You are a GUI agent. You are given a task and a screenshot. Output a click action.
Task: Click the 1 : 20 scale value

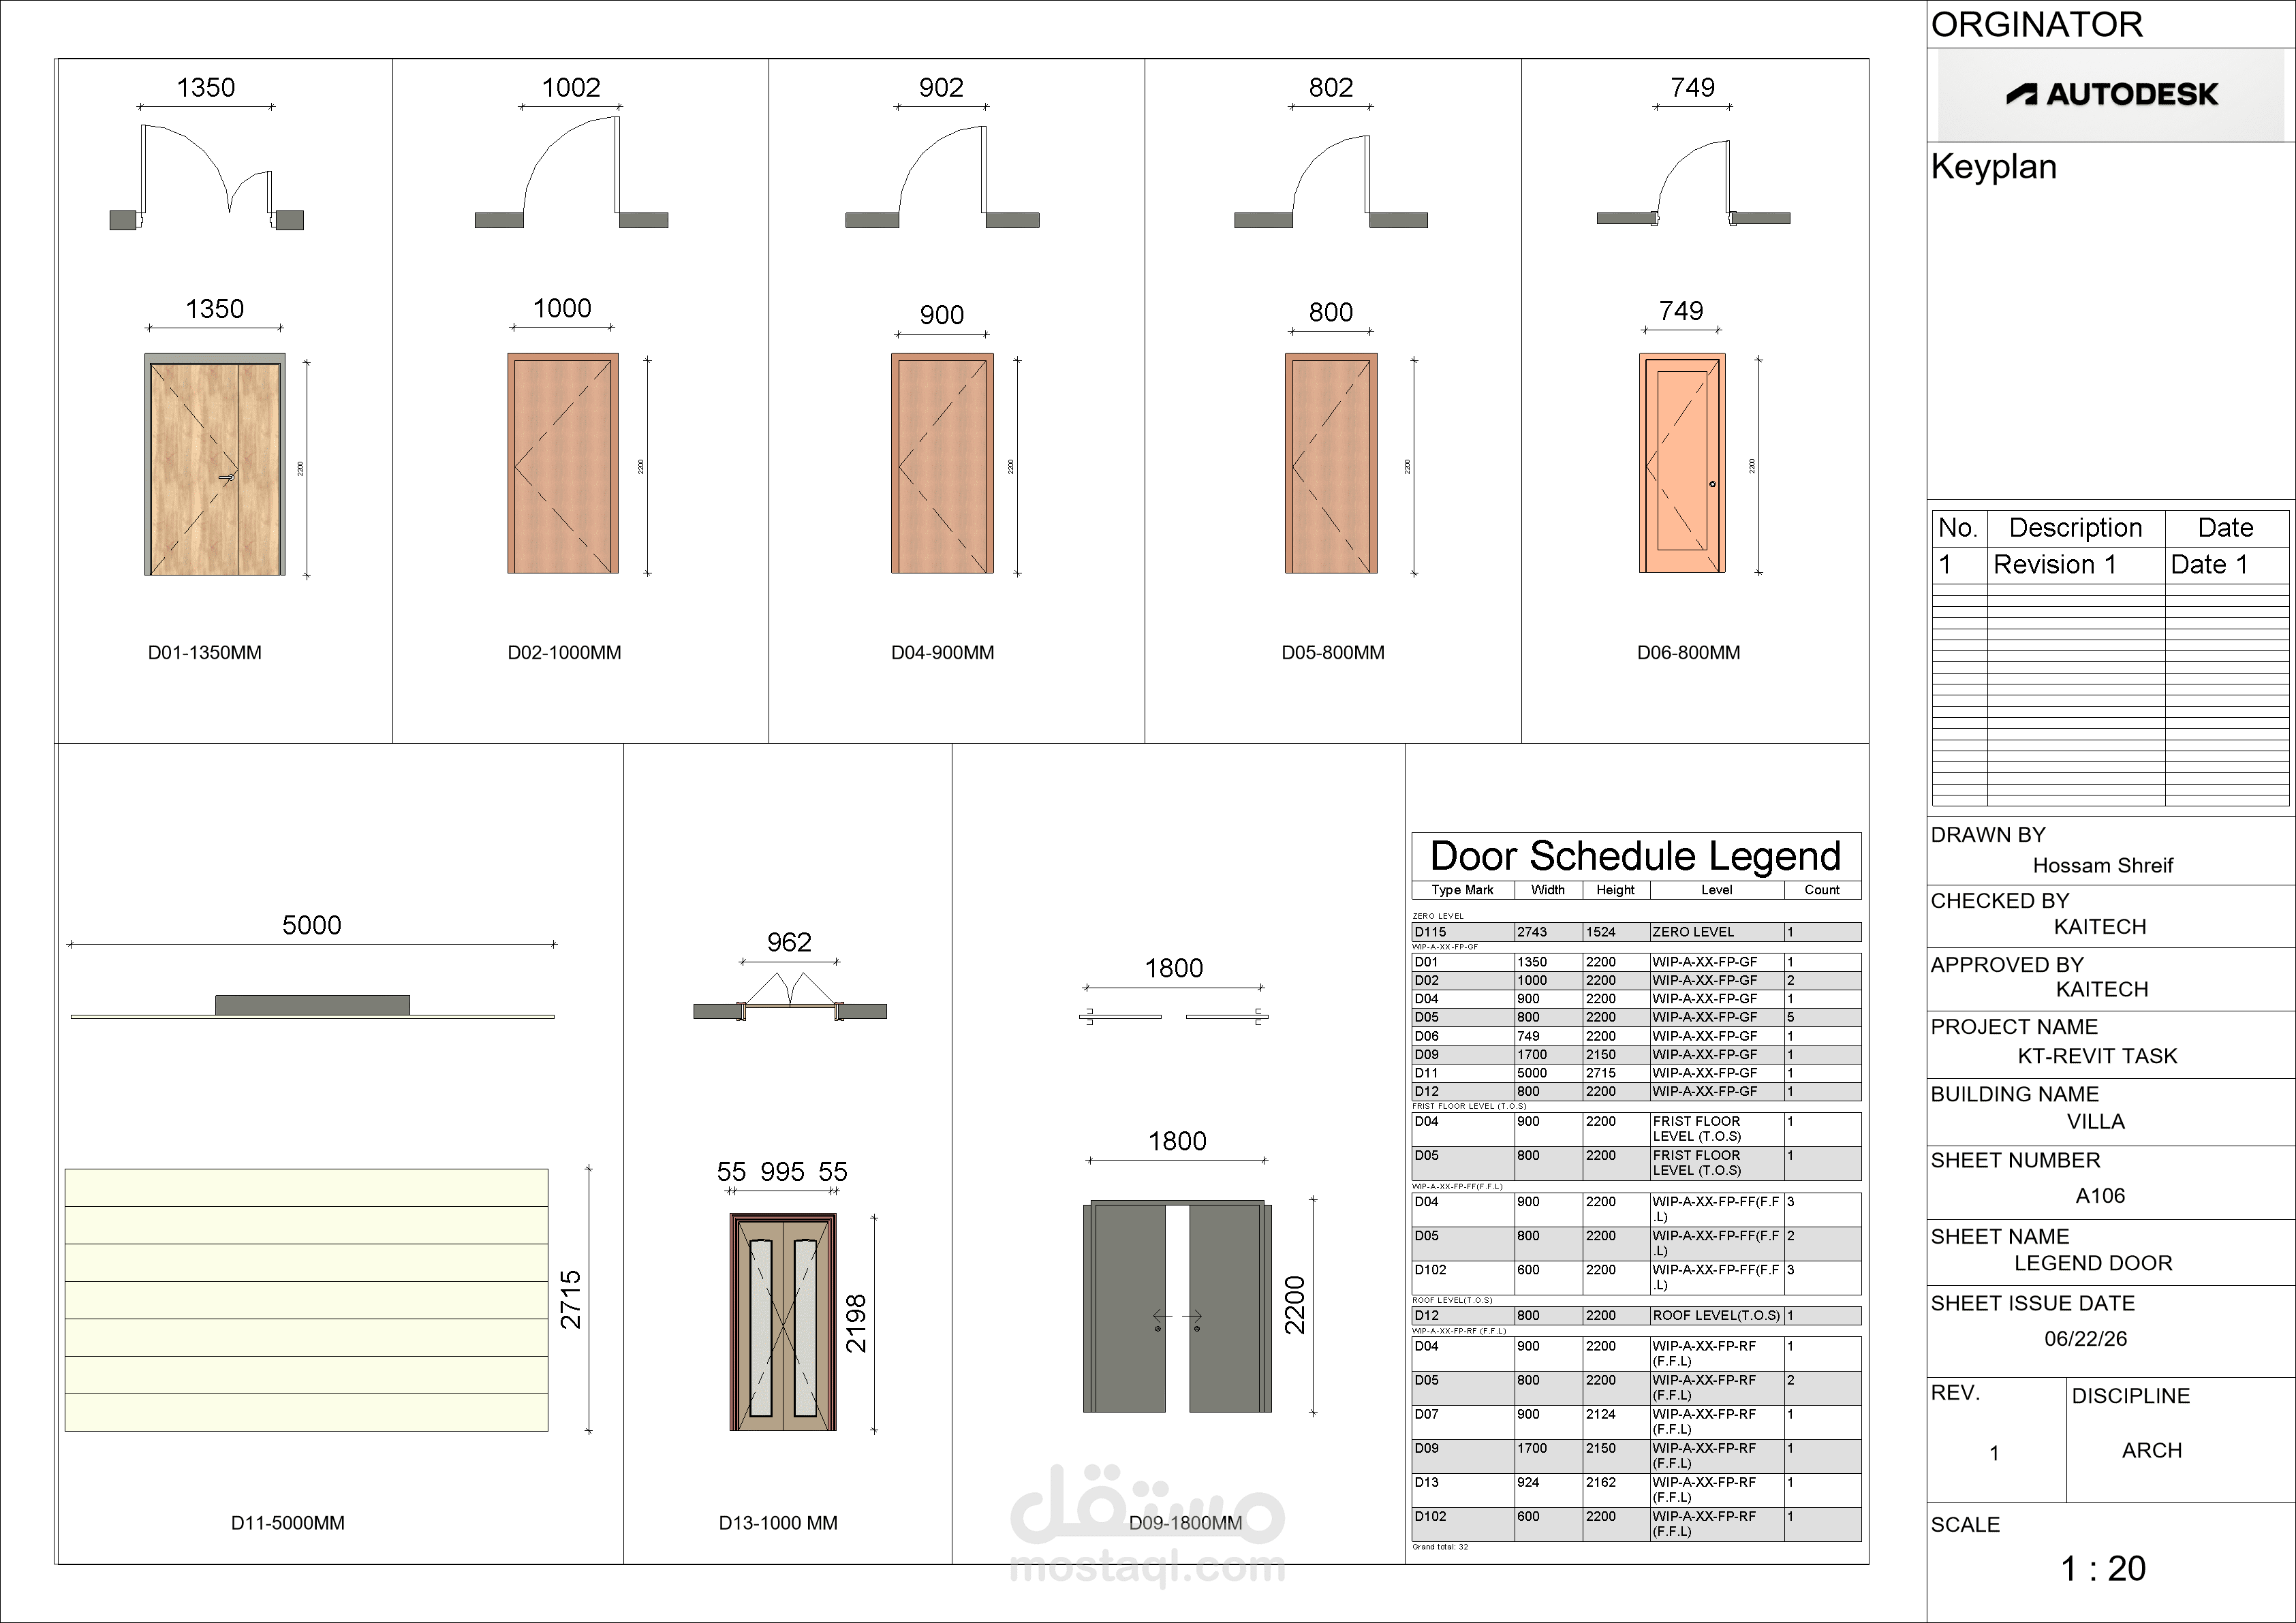2103,1568
